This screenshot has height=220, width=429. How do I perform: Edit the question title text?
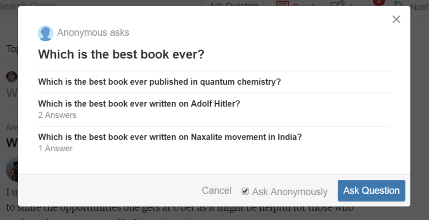pos(121,55)
